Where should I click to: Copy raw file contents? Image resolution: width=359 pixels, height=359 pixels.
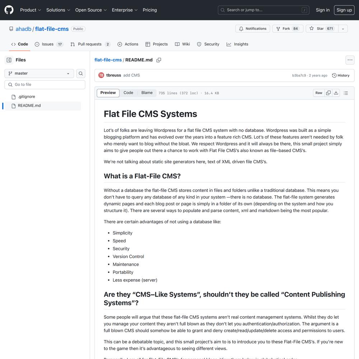[x=328, y=93]
